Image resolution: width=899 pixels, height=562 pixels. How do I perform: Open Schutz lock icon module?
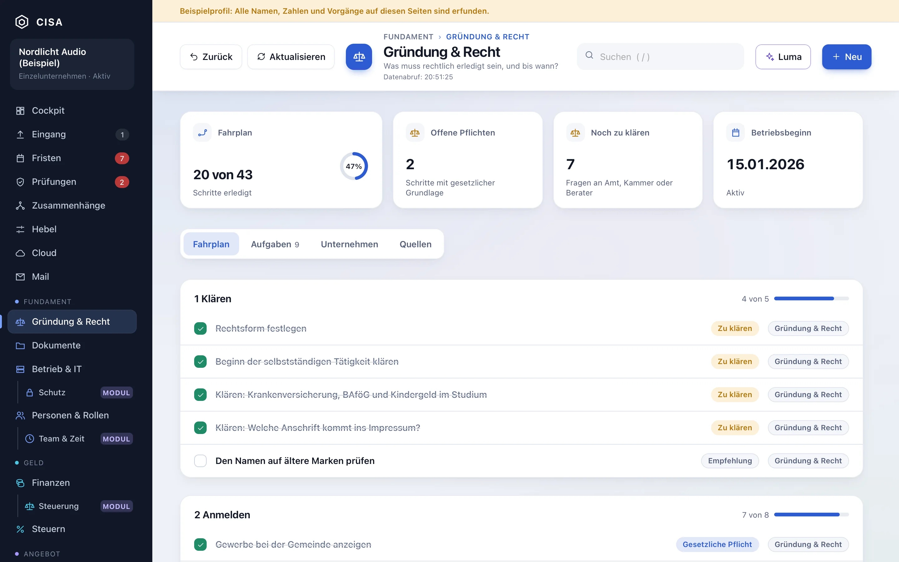(30, 392)
